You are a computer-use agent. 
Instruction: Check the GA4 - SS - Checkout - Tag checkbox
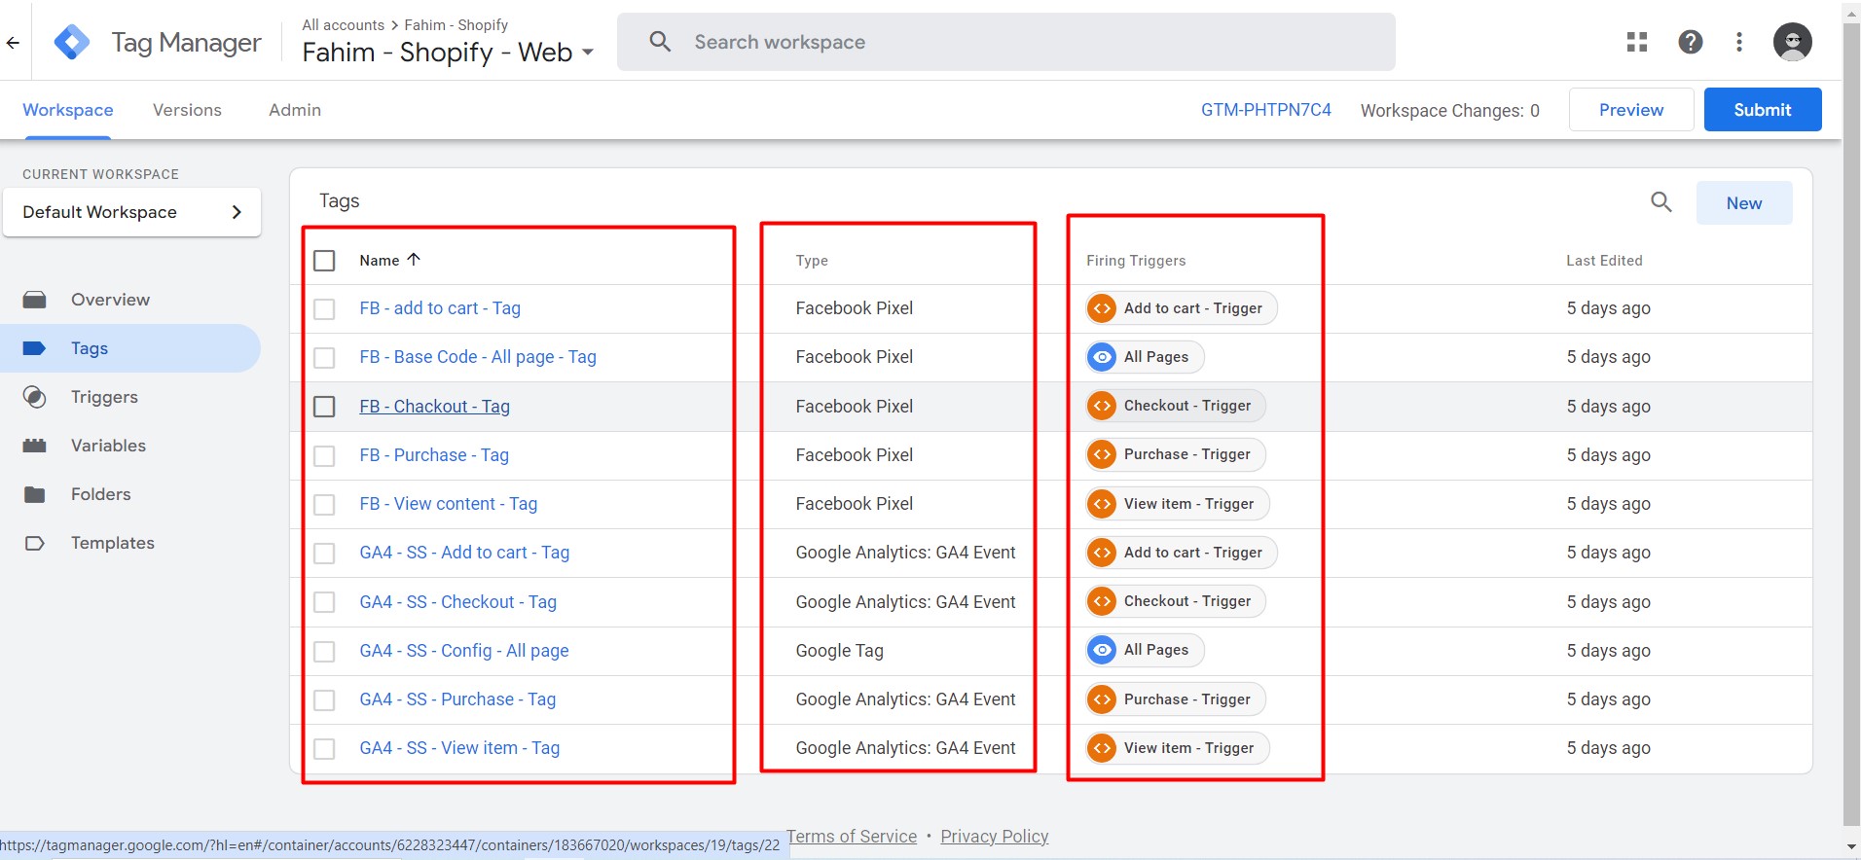click(324, 602)
